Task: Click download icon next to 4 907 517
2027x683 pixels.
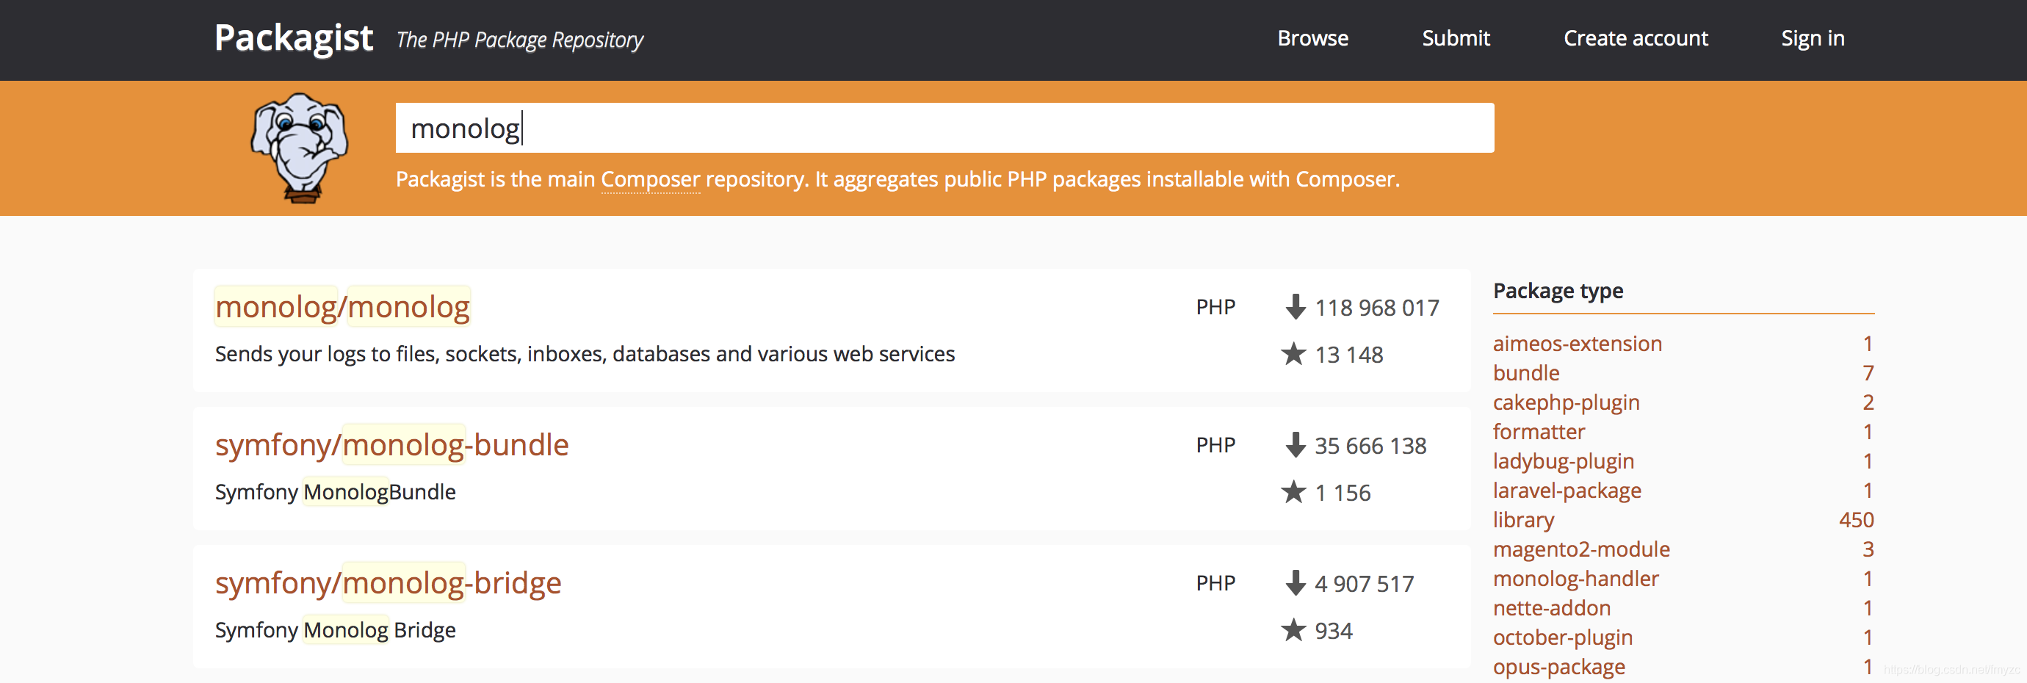Action: coord(1296,583)
